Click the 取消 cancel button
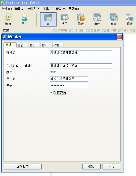Viewport: 136px width, 176px height. 112,166
